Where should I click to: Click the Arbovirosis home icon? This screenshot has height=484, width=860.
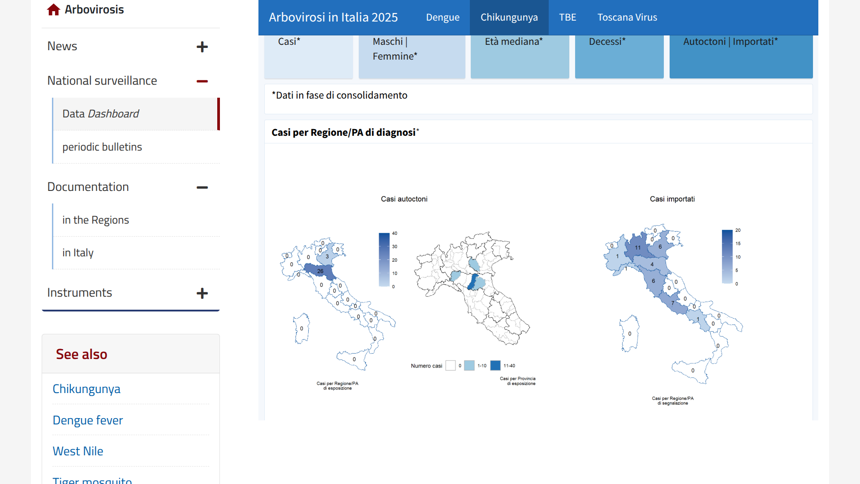coord(53,10)
